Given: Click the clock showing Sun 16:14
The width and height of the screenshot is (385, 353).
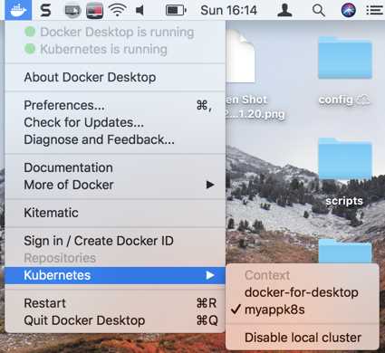Looking at the screenshot, I should (x=228, y=10).
